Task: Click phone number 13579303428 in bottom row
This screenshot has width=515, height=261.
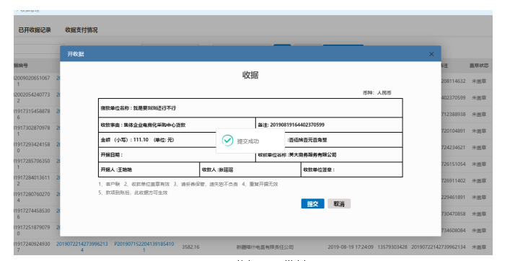Action: (x=392, y=247)
